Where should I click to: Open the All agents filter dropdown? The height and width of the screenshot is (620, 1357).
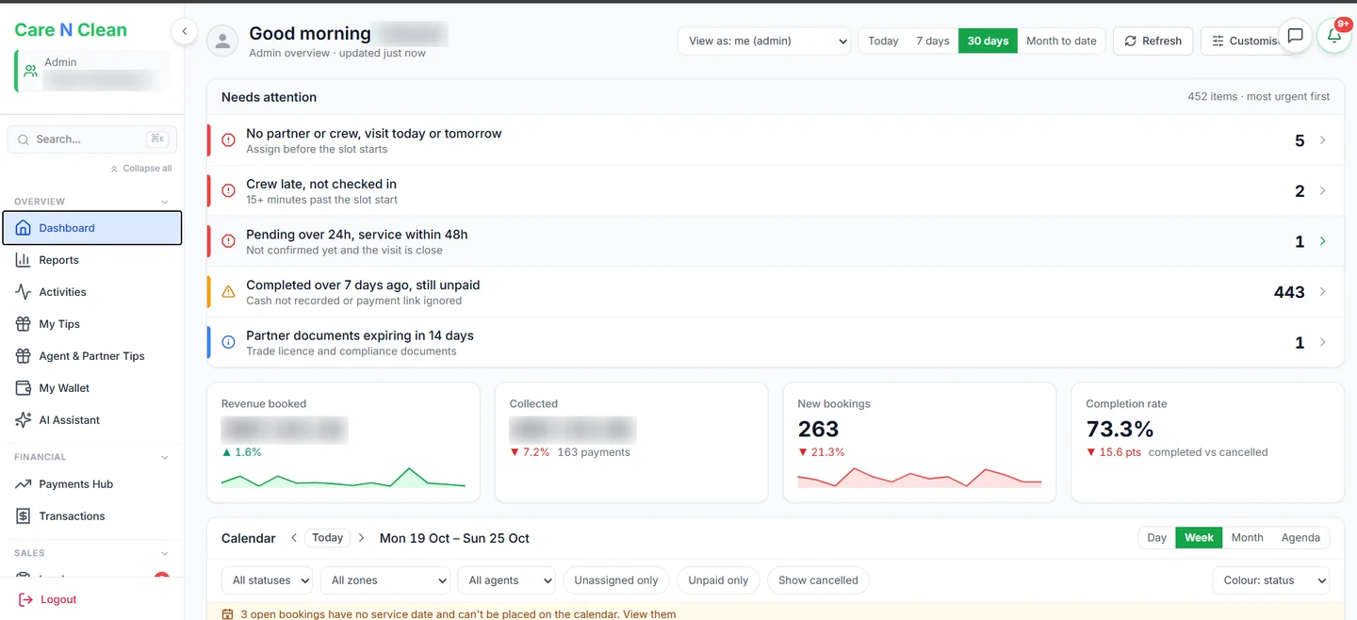coord(506,580)
